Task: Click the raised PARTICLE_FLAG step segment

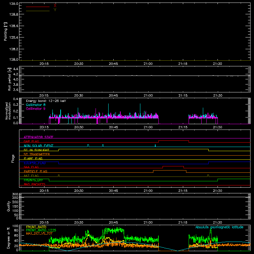Action: (170, 170)
